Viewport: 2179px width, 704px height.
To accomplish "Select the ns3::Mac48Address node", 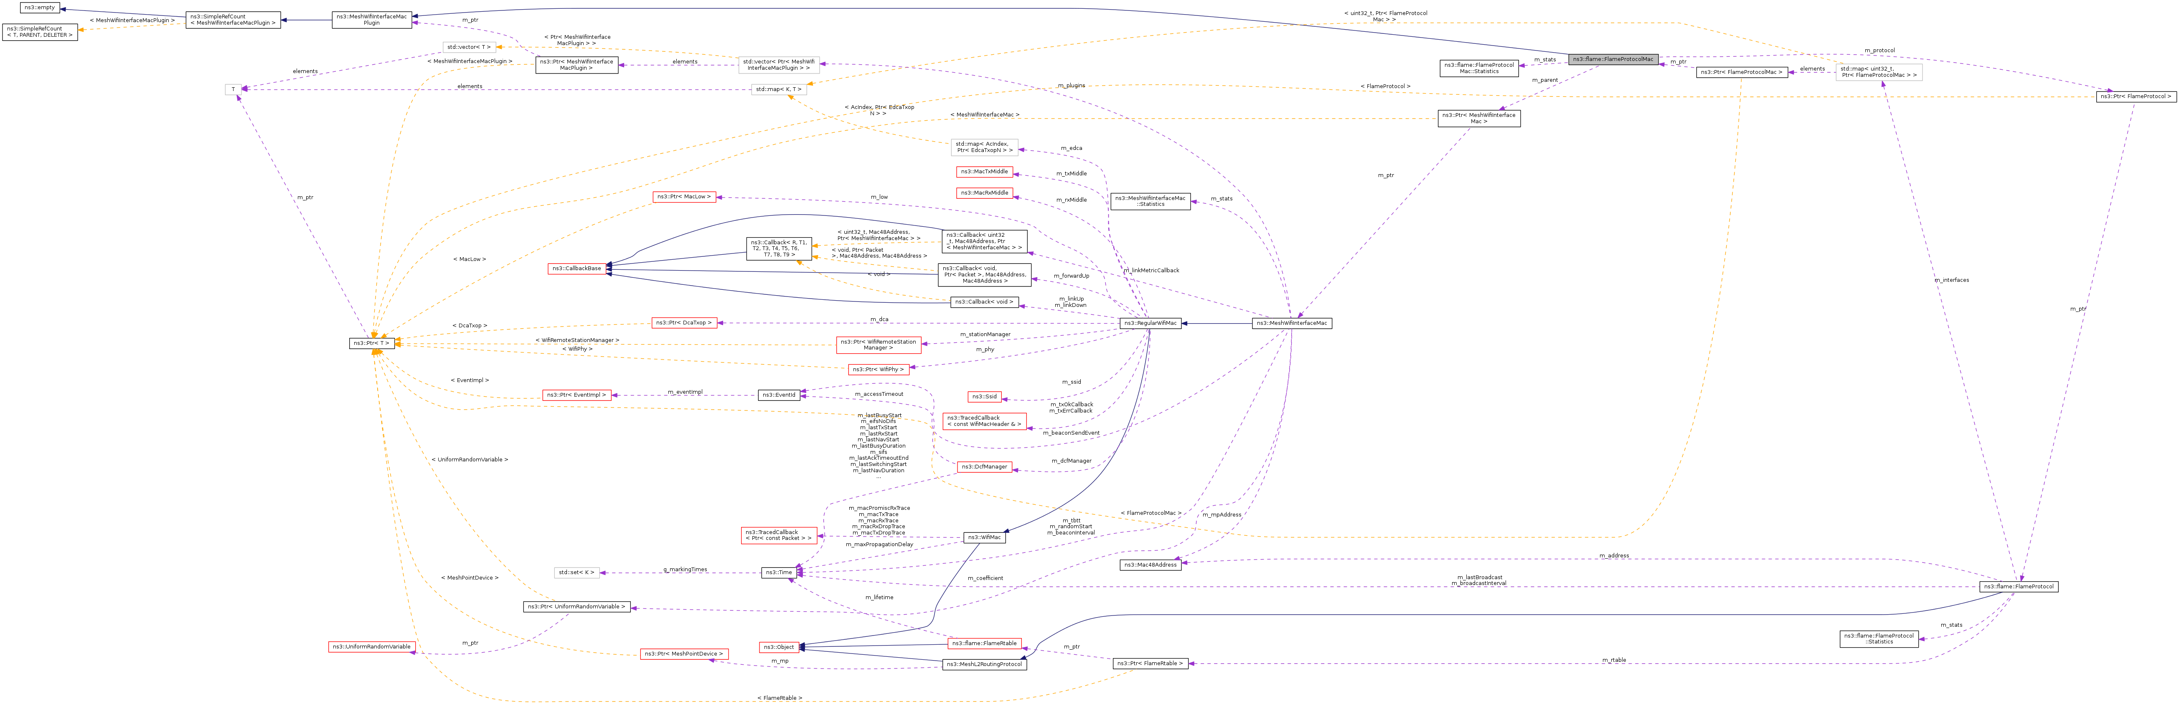I will [1150, 565].
